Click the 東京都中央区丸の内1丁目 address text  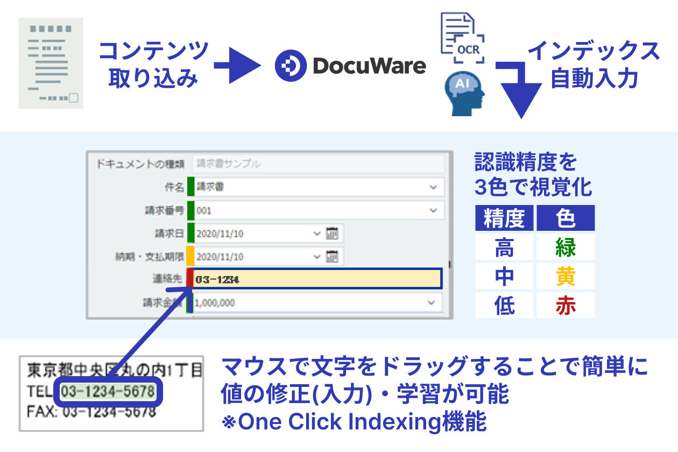pyautogui.click(x=114, y=370)
